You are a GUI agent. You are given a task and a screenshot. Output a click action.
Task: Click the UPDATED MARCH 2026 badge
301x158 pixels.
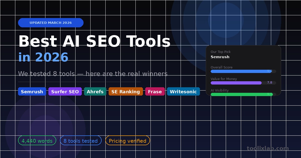[51, 23]
